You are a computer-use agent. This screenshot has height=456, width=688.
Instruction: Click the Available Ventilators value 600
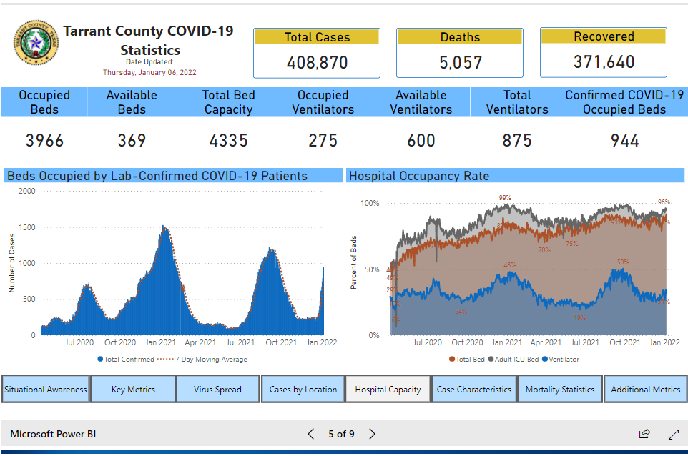(x=421, y=141)
